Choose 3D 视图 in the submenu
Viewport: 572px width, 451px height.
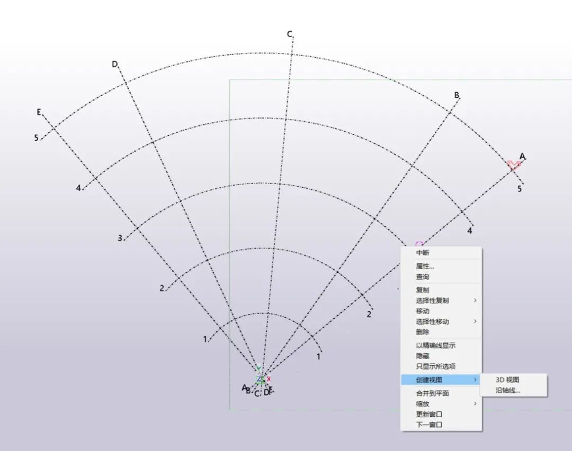coord(513,380)
